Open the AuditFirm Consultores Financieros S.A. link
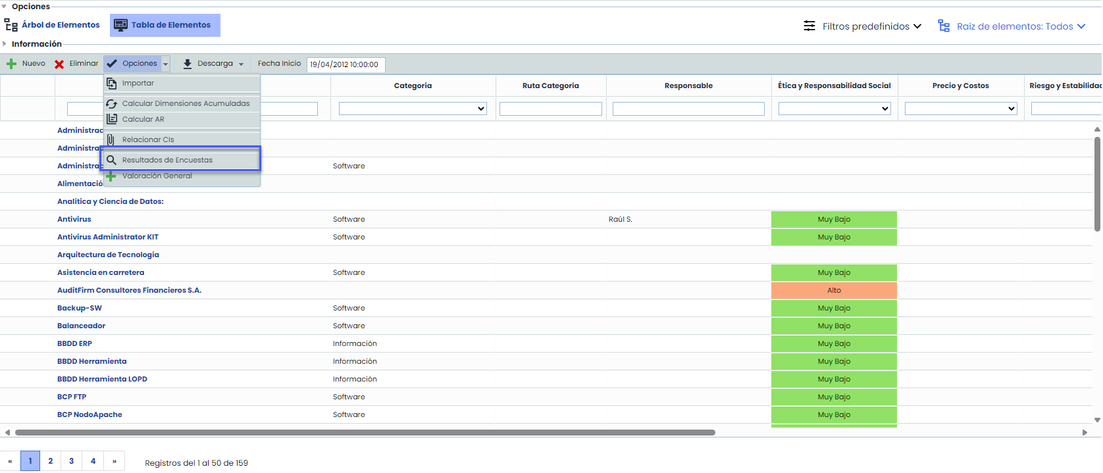This screenshot has width=1103, height=473. click(129, 290)
